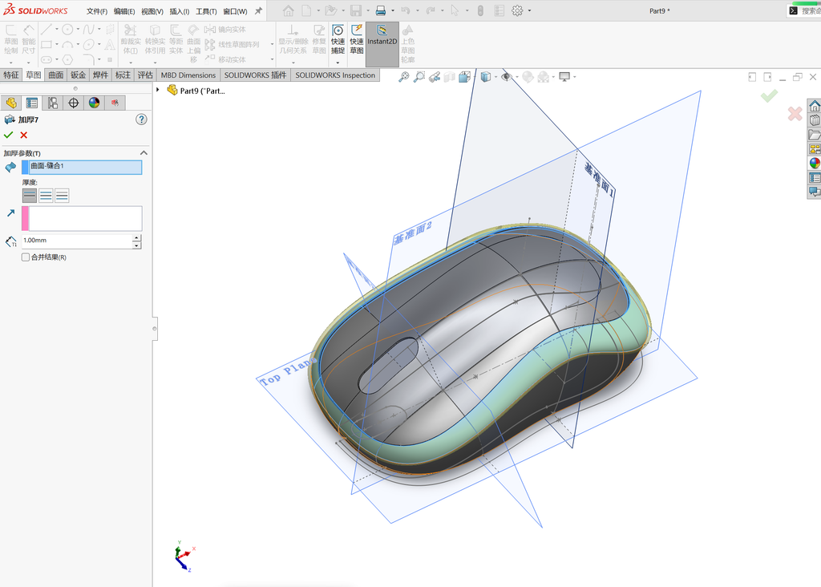Open help for the 加厚7 feature
The width and height of the screenshot is (821, 587).
pyautogui.click(x=141, y=119)
